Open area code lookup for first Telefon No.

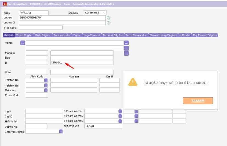coord(46,81)
